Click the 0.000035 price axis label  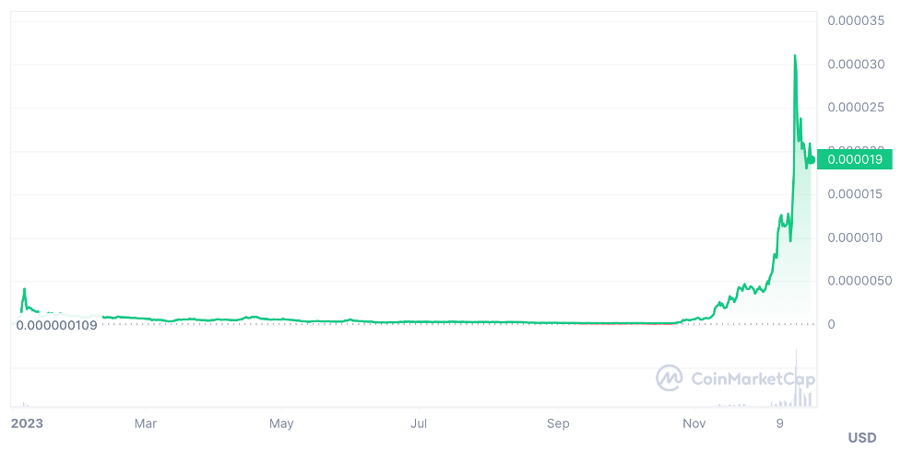[x=856, y=20]
